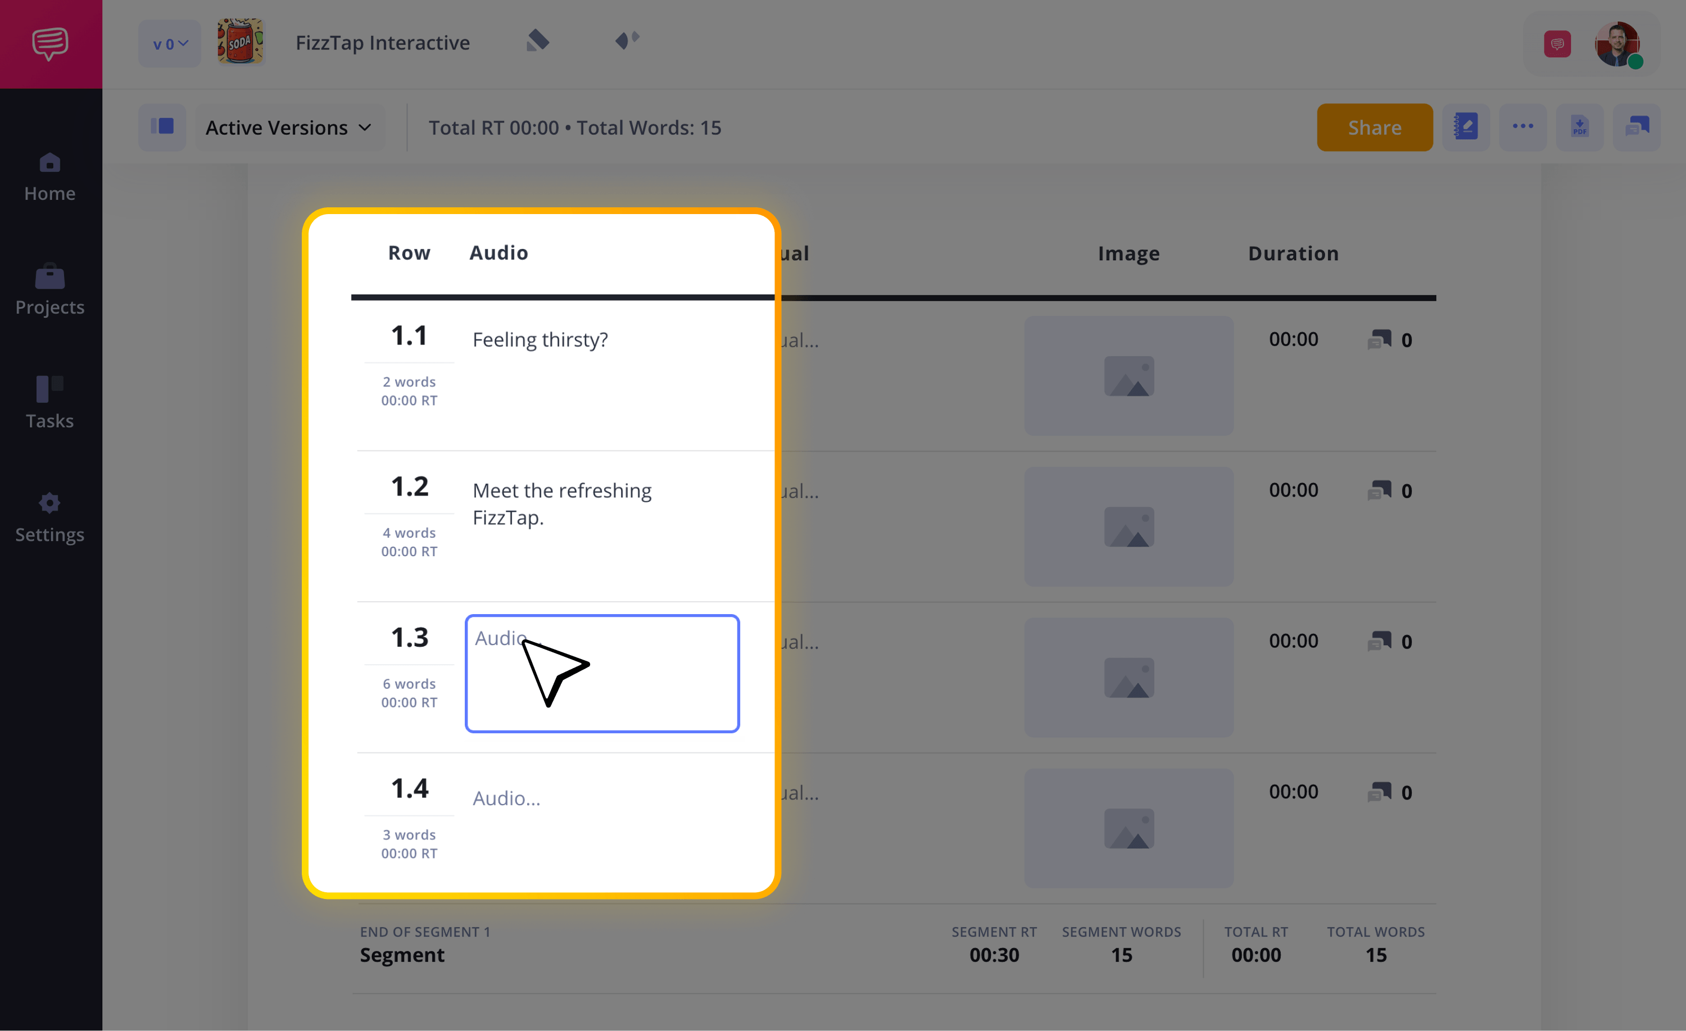Click the FizzTap soda project thumbnail
Viewport: 1686px width, 1031px height.
(x=240, y=42)
